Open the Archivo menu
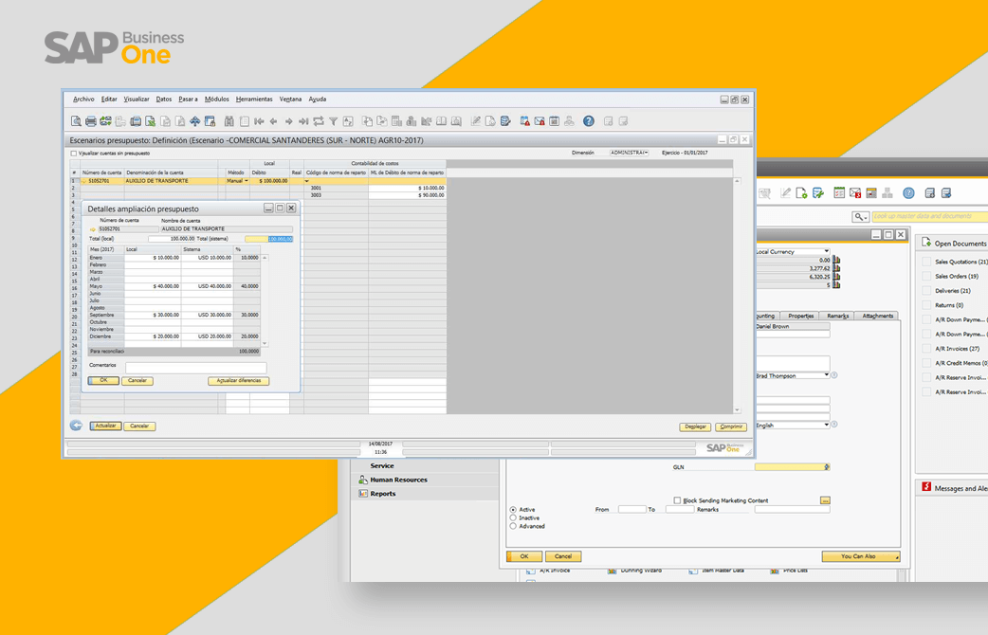This screenshot has height=635, width=988. [x=83, y=99]
